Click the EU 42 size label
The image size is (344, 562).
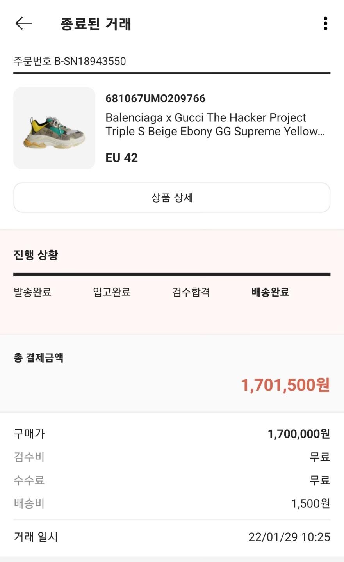pyautogui.click(x=121, y=158)
